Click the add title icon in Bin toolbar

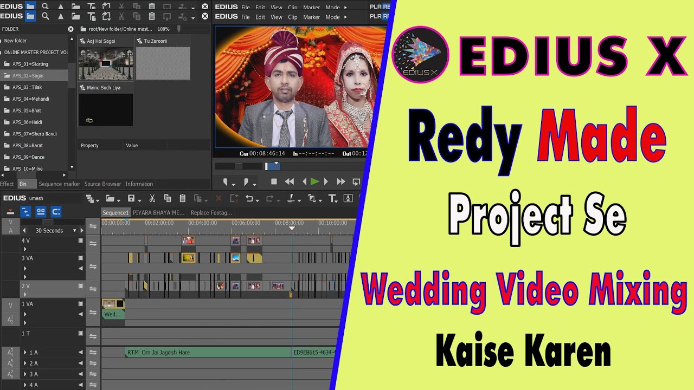91,16
